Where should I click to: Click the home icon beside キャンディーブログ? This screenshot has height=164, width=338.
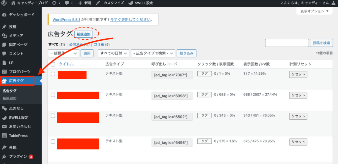pos(13,3)
